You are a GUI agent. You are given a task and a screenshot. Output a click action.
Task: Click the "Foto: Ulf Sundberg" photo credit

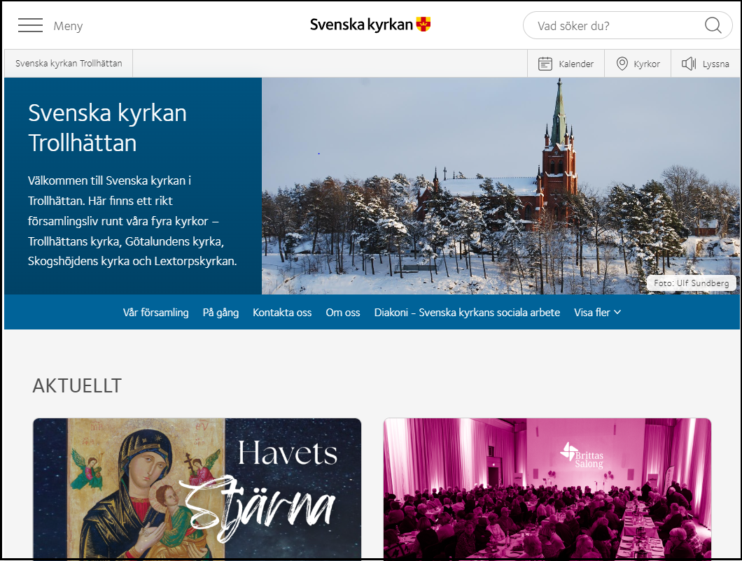(x=691, y=283)
